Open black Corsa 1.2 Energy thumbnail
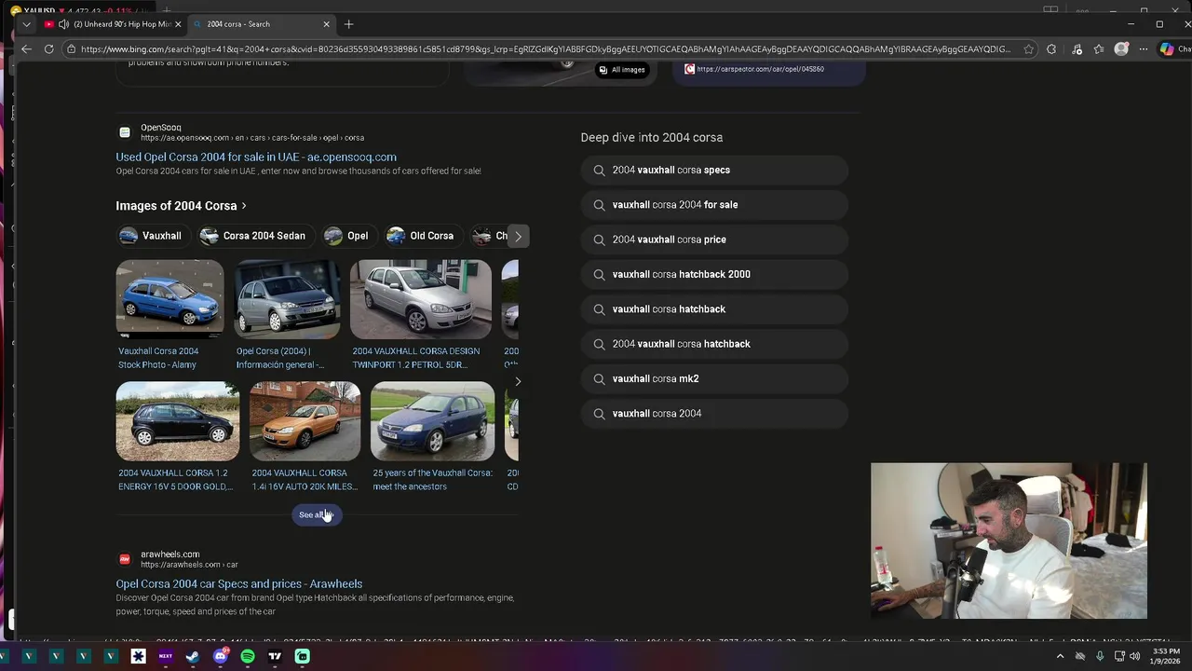Image resolution: width=1192 pixels, height=671 pixels. pyautogui.click(x=178, y=421)
